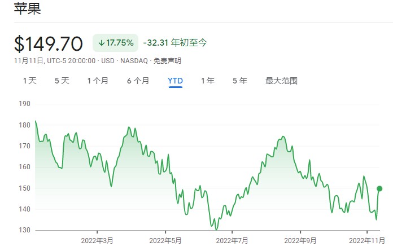Click the 2022年3月 axis label
The height and width of the screenshot is (251, 393).
coord(98,240)
